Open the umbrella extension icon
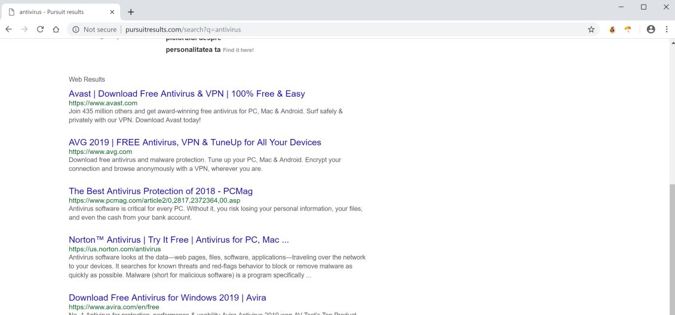This screenshot has width=675, height=315. tap(628, 29)
